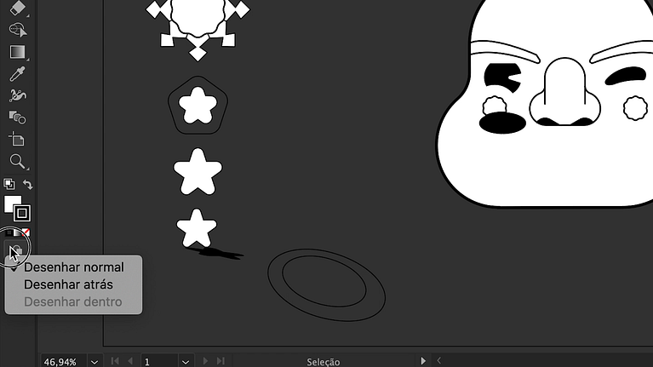Set paint to None (red slash)
Image resolution: width=653 pixels, height=367 pixels.
[x=26, y=232]
